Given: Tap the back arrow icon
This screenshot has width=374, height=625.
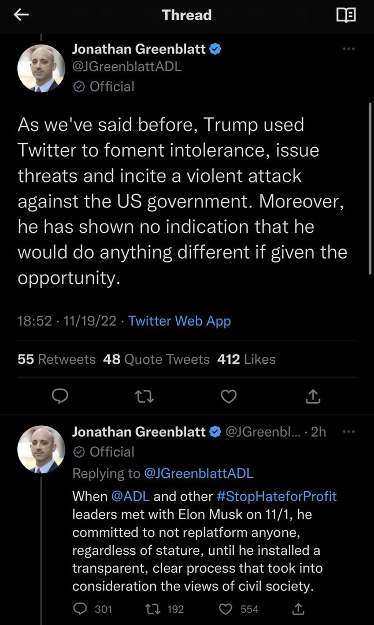Looking at the screenshot, I should 21,15.
